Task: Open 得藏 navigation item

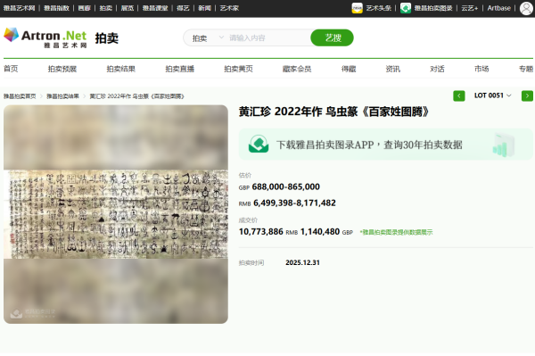Action: (349, 69)
